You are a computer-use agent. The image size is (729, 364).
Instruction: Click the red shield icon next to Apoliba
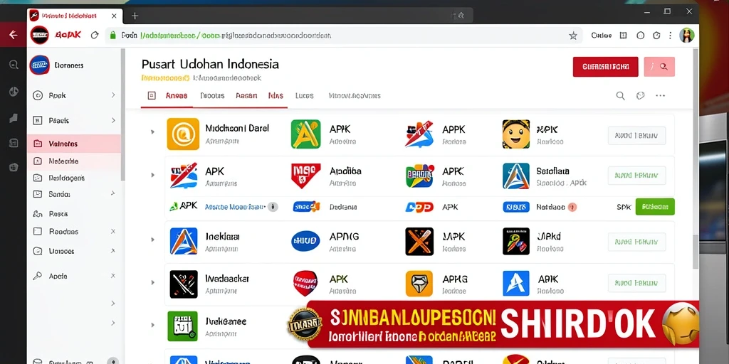(305, 176)
